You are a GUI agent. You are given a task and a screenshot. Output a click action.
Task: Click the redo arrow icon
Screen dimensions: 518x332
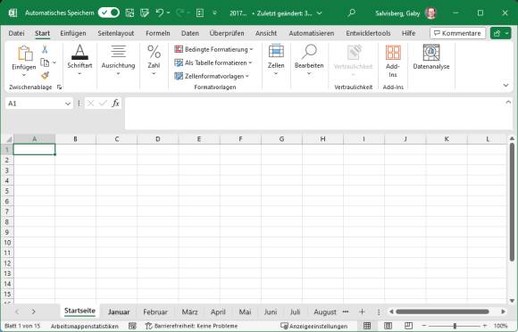(180, 12)
